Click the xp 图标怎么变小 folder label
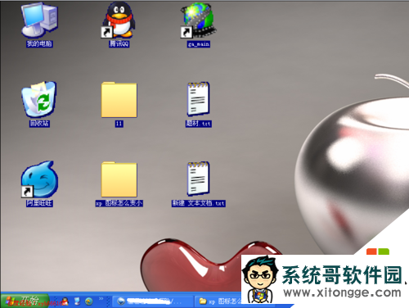The image size is (409, 308). 119,203
